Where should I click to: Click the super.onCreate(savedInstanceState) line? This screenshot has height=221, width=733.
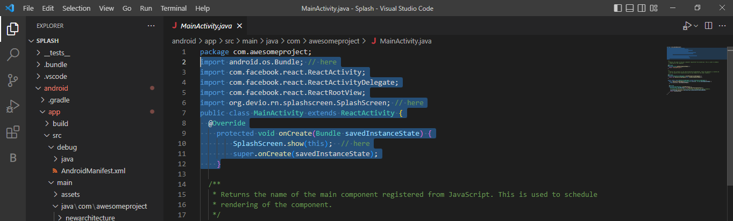pos(305,153)
